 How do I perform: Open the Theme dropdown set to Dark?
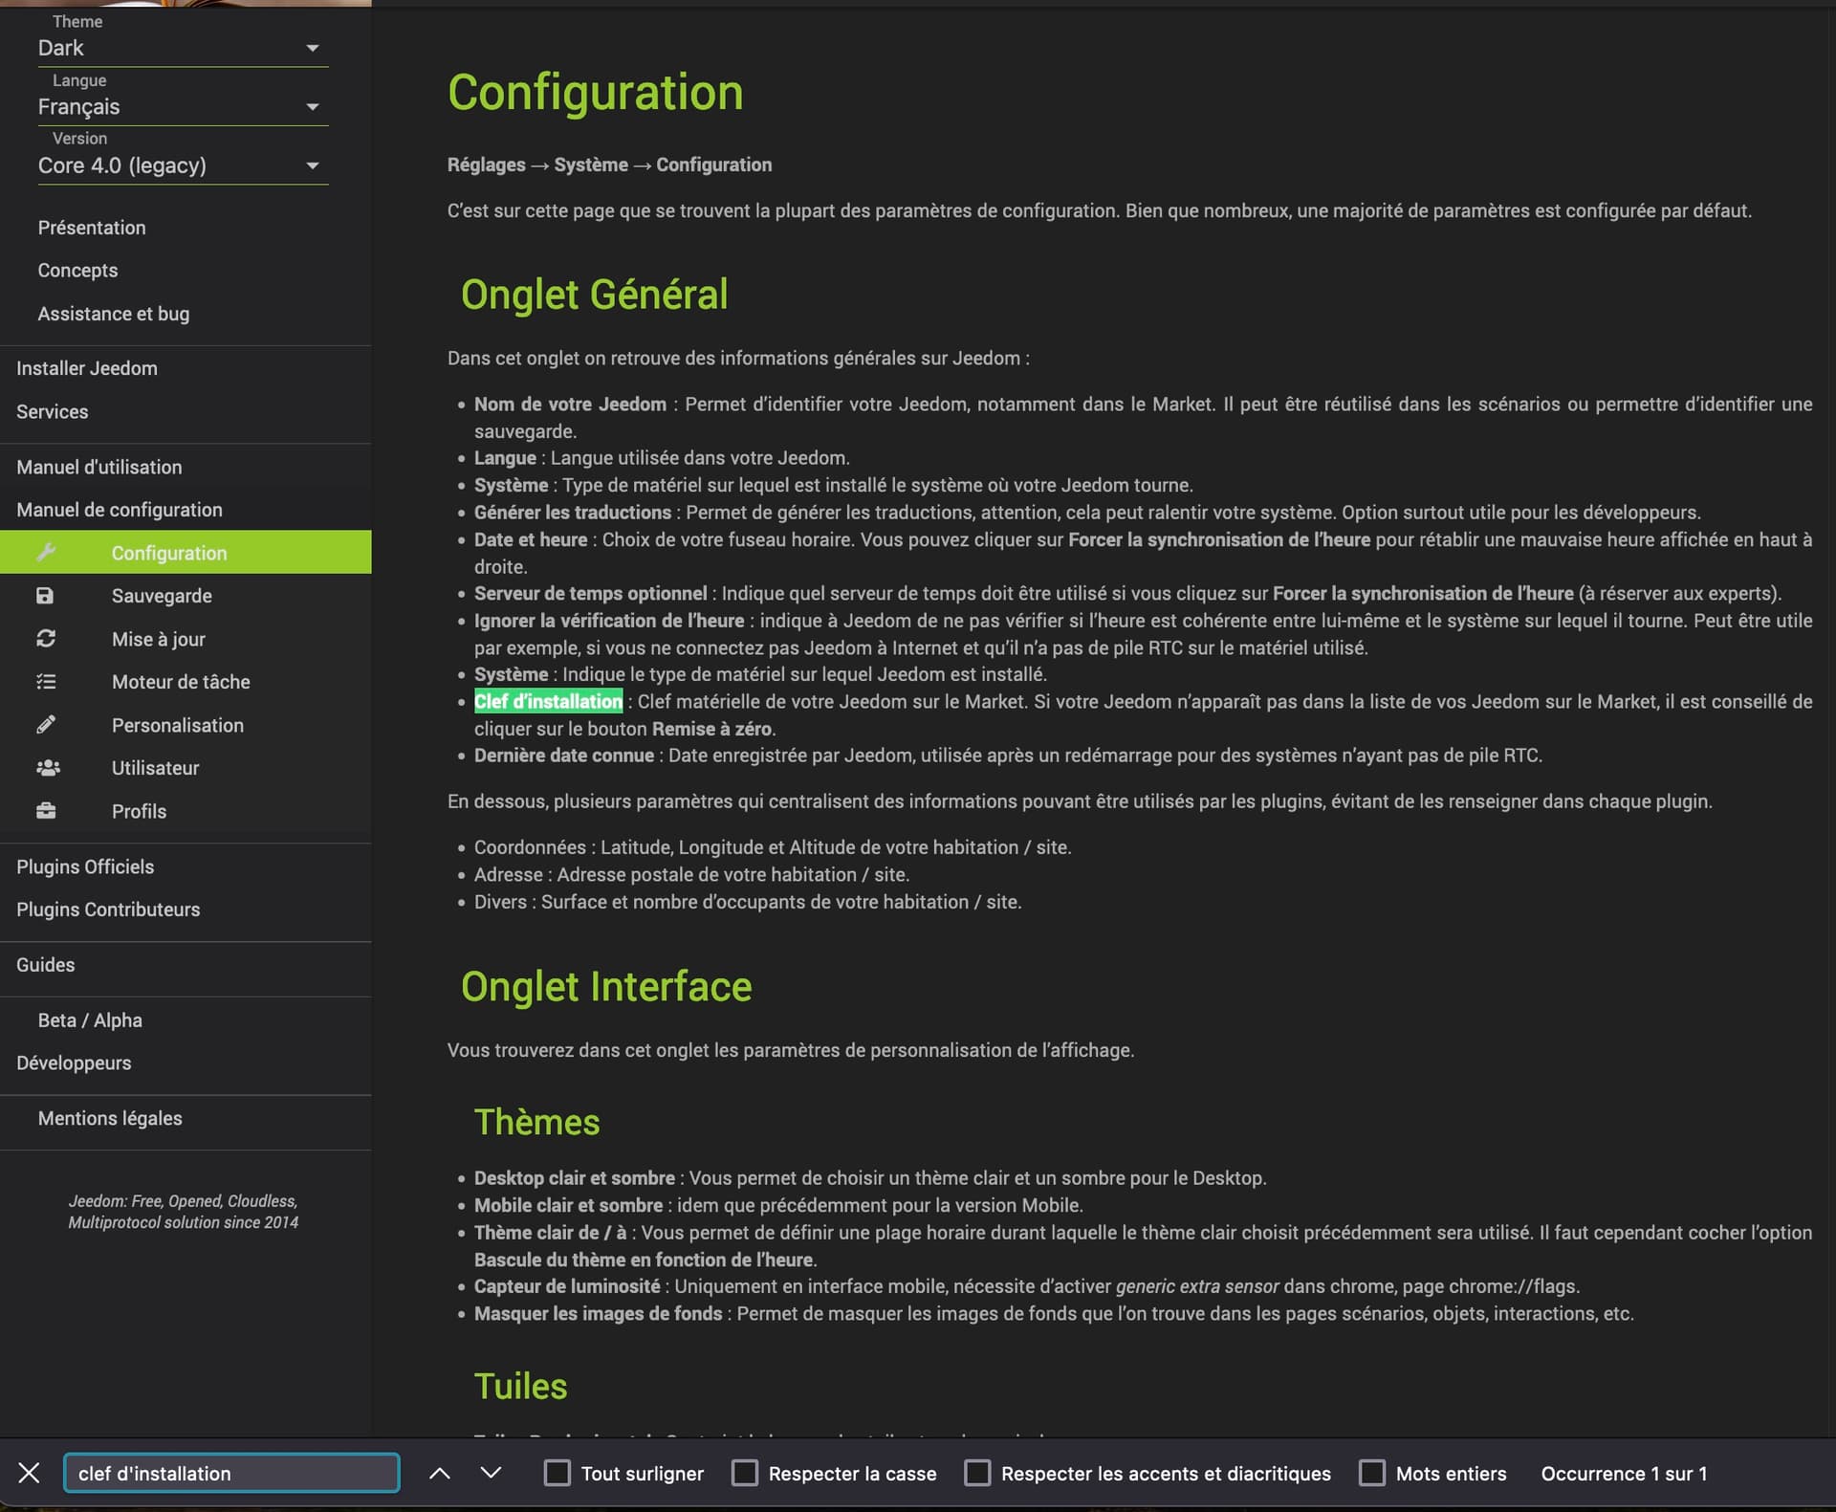coord(182,48)
